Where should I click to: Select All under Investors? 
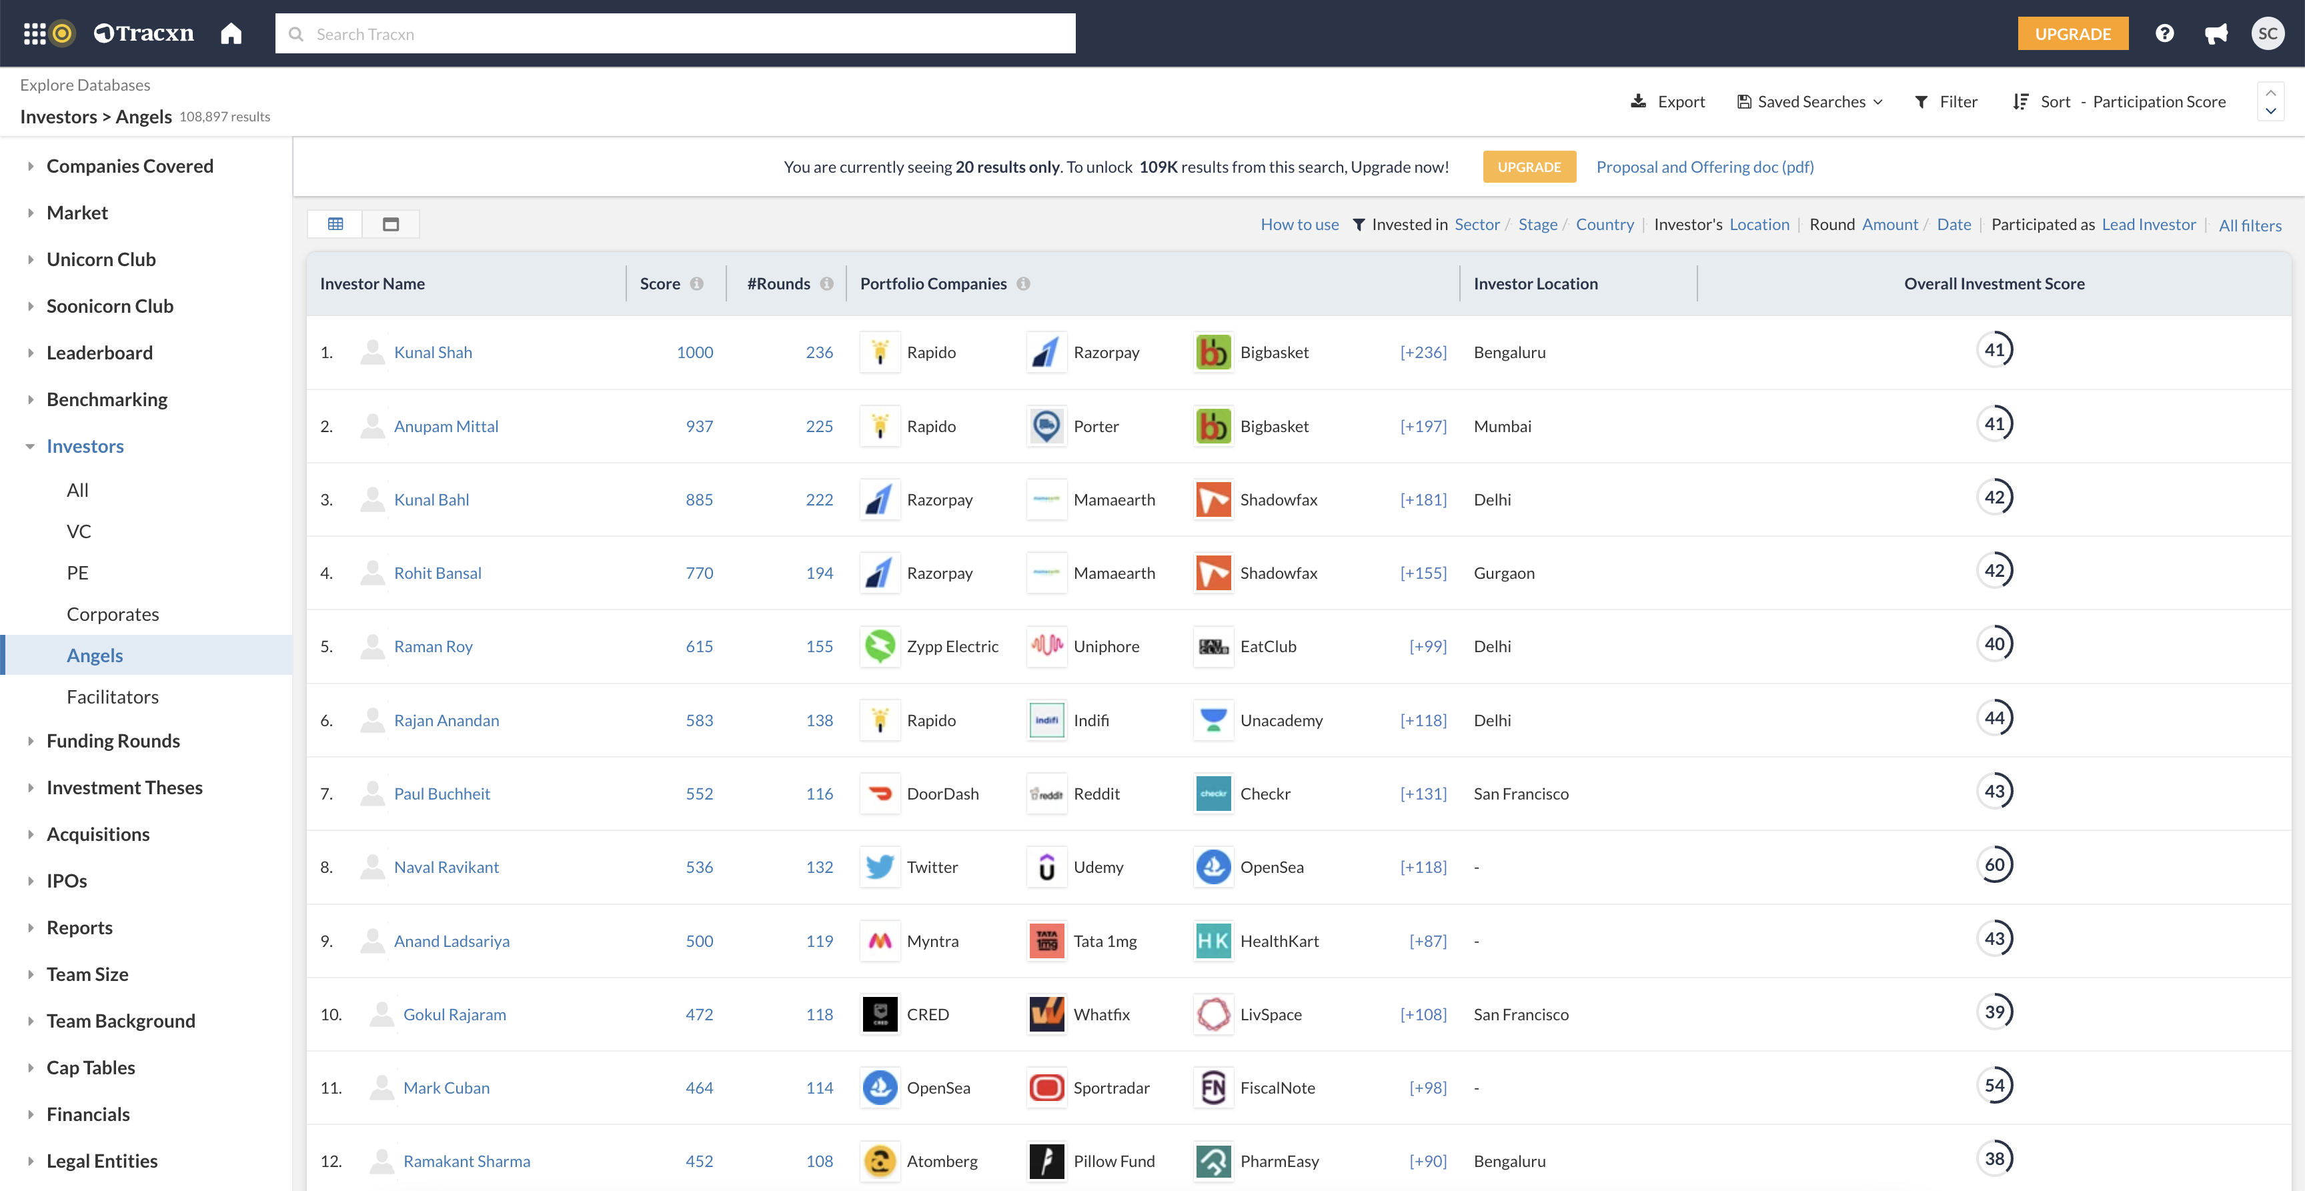click(x=78, y=490)
